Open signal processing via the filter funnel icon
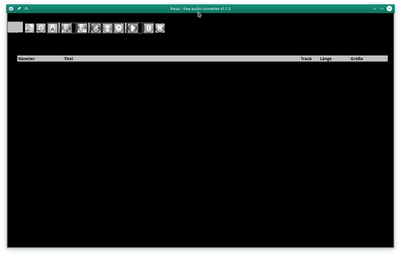Viewport: 401px width, 256px height. (108, 28)
